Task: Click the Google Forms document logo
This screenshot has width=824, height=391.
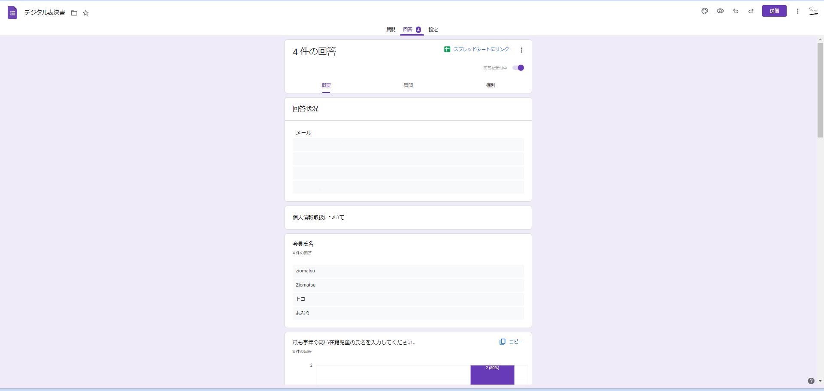Action: 12,12
